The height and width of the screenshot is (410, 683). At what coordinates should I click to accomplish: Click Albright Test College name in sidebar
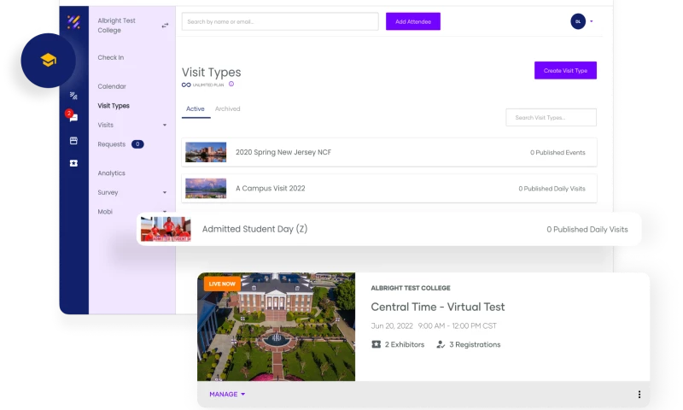point(116,26)
